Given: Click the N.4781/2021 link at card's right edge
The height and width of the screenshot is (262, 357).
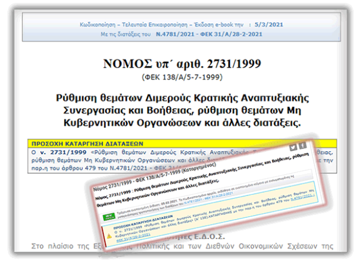Looking at the screenshot, I should coord(302,197).
